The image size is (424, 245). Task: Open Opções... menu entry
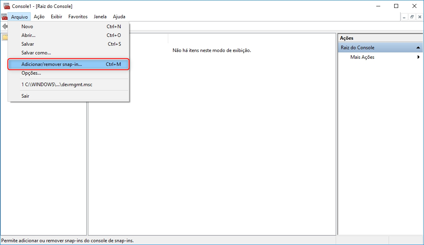pos(69,73)
